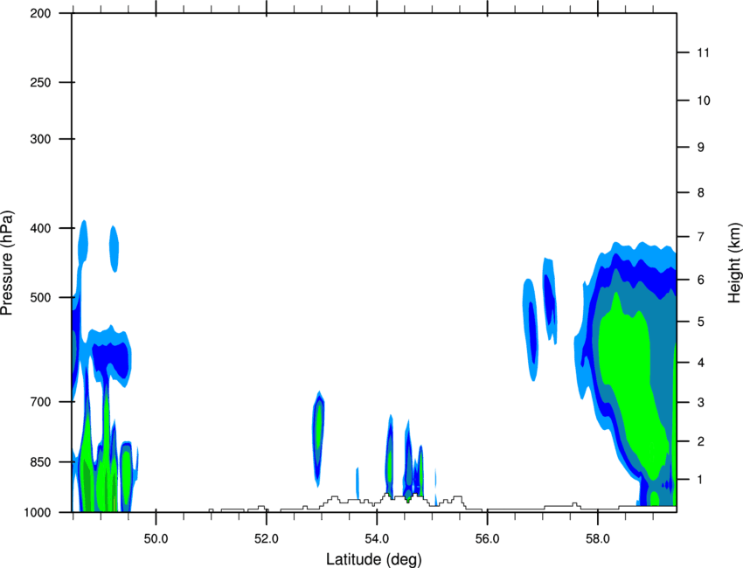Pick the 3 km height label
This screenshot has height=568, width=743.
701,403
